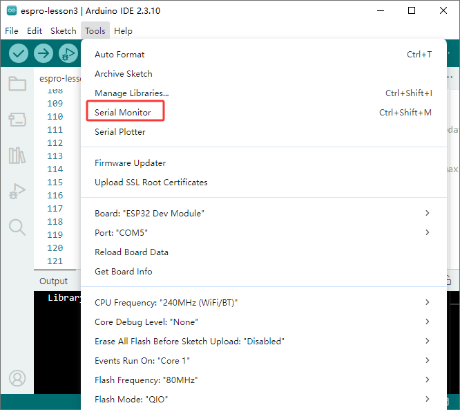Open the Search magnifier in sidebar
Viewport: 460px width, 410px height.
point(17,227)
